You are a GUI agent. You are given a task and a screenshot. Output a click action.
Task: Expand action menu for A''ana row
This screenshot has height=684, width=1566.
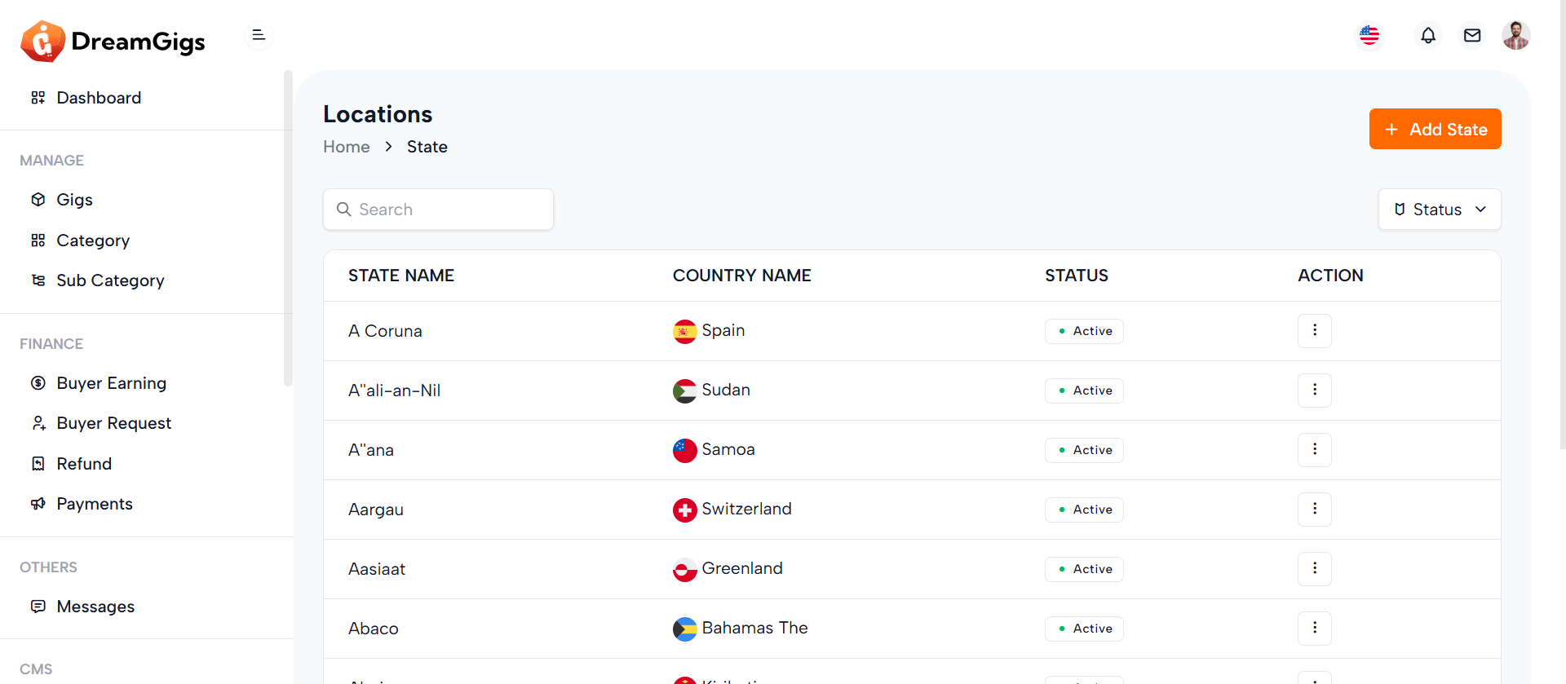point(1314,450)
